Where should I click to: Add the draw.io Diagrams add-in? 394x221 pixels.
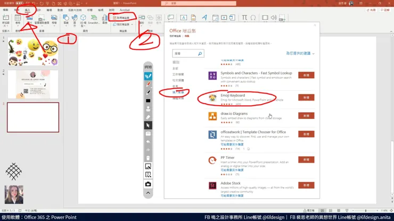306,116
